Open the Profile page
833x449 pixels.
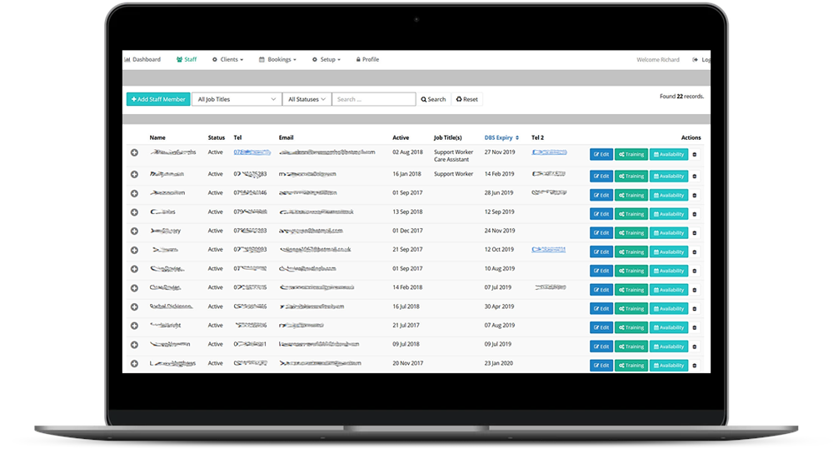(x=367, y=60)
